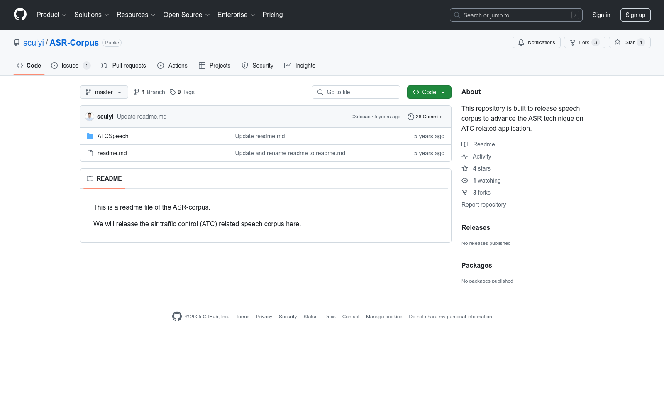Open Report repository link
Viewport: 664px width, 415px height.
point(483,205)
